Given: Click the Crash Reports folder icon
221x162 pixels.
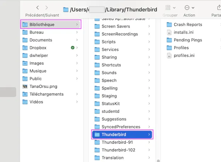Looking at the screenshot, I should click(169, 25).
